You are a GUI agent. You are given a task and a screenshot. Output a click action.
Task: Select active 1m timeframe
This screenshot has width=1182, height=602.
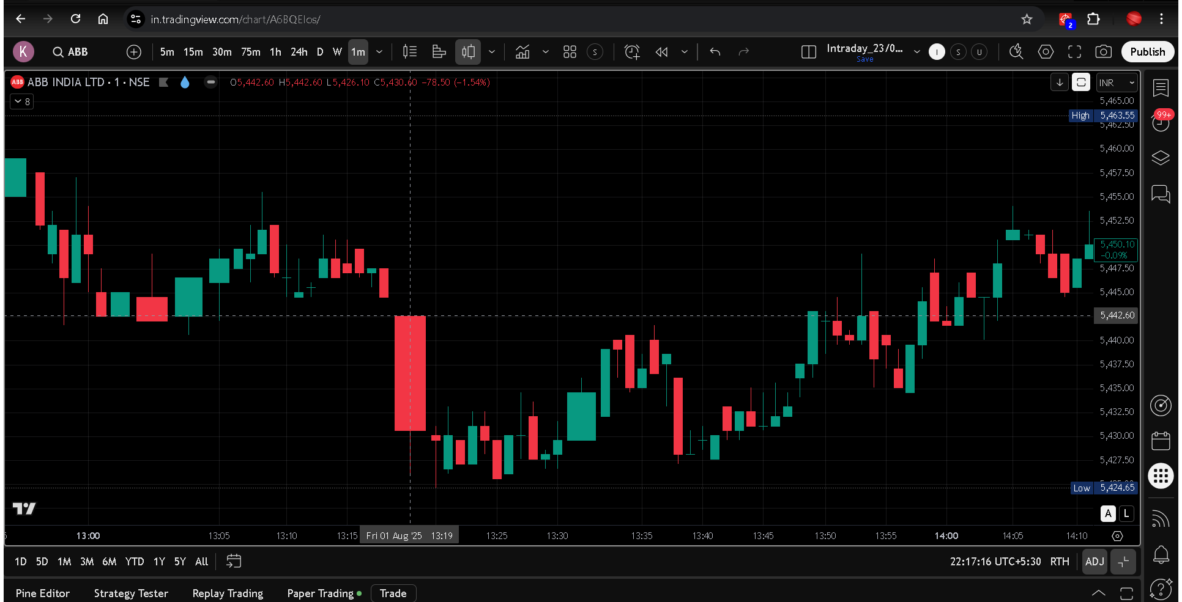(x=358, y=52)
